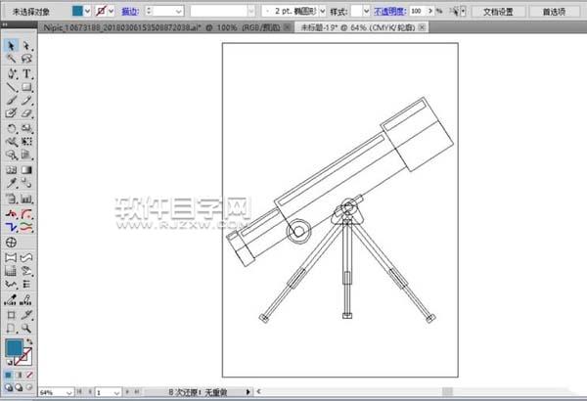Select the Shape Builder tool
Viewport: 587px width, 401px height.
click(x=11, y=155)
